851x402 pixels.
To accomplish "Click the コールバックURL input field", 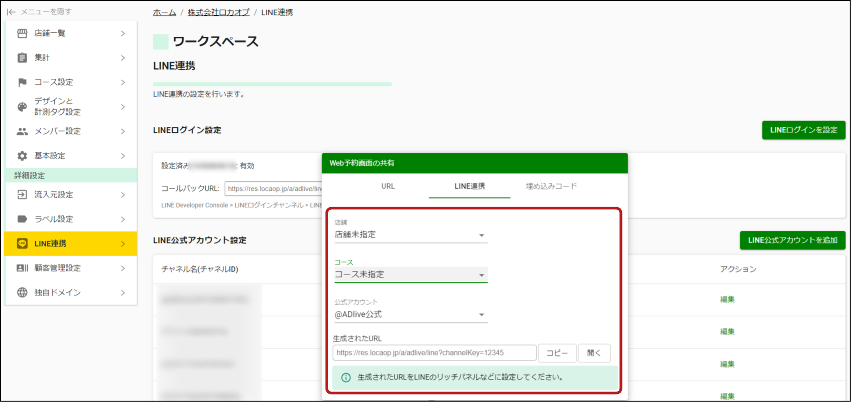I will click(273, 189).
